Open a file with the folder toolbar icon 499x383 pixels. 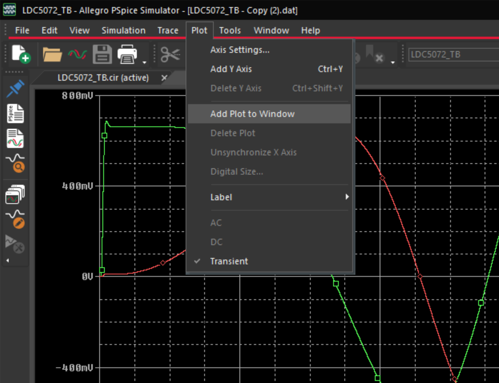point(52,54)
